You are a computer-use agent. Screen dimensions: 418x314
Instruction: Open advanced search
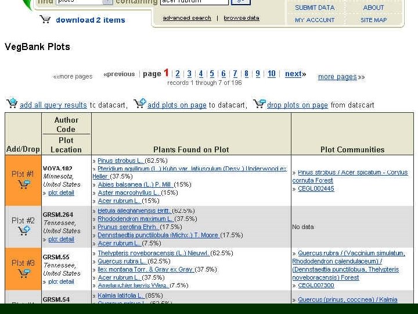coord(187,18)
